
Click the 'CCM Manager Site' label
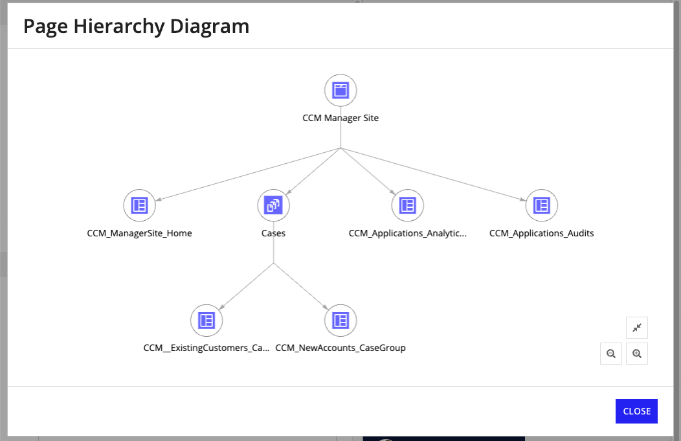(340, 118)
